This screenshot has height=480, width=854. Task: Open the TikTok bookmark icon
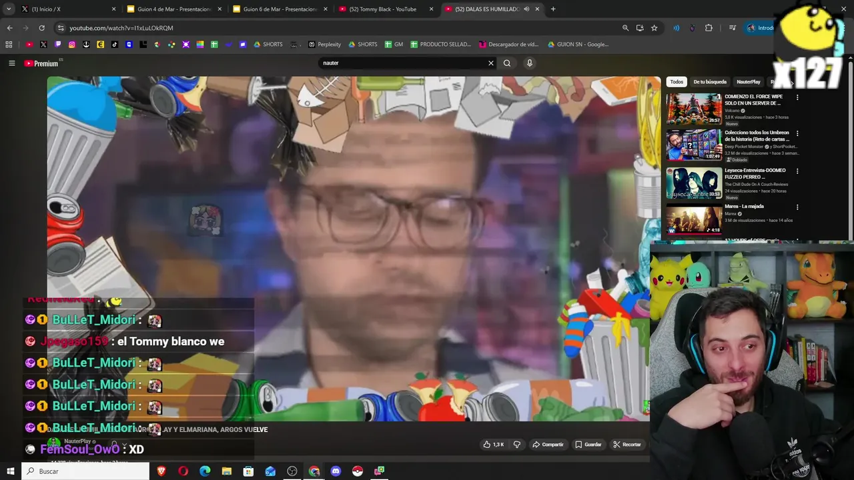pos(115,45)
